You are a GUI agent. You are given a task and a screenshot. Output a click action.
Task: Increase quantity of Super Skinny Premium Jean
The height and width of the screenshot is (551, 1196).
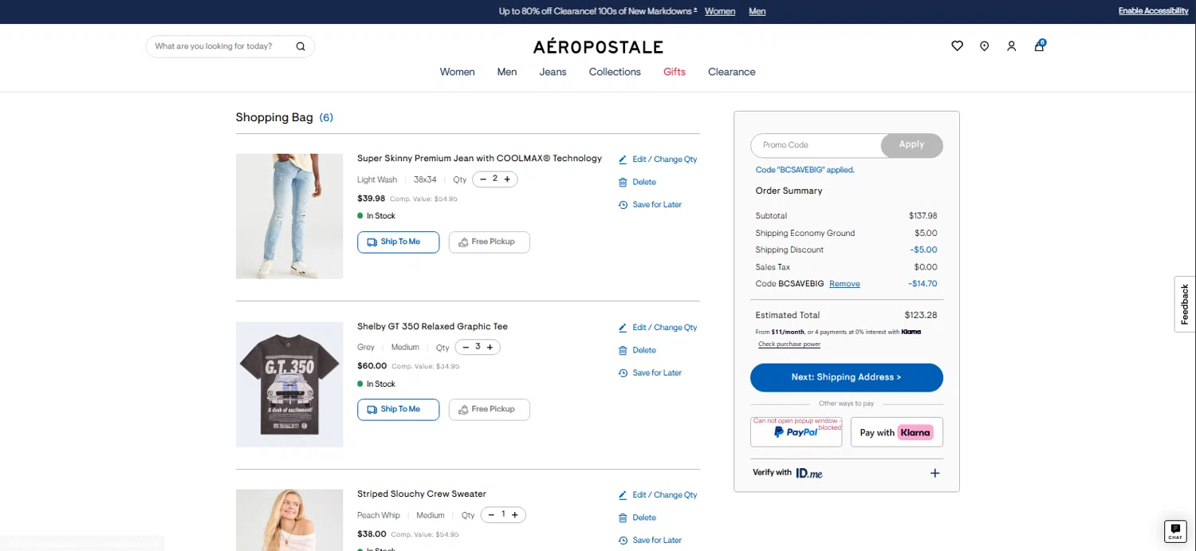click(507, 179)
